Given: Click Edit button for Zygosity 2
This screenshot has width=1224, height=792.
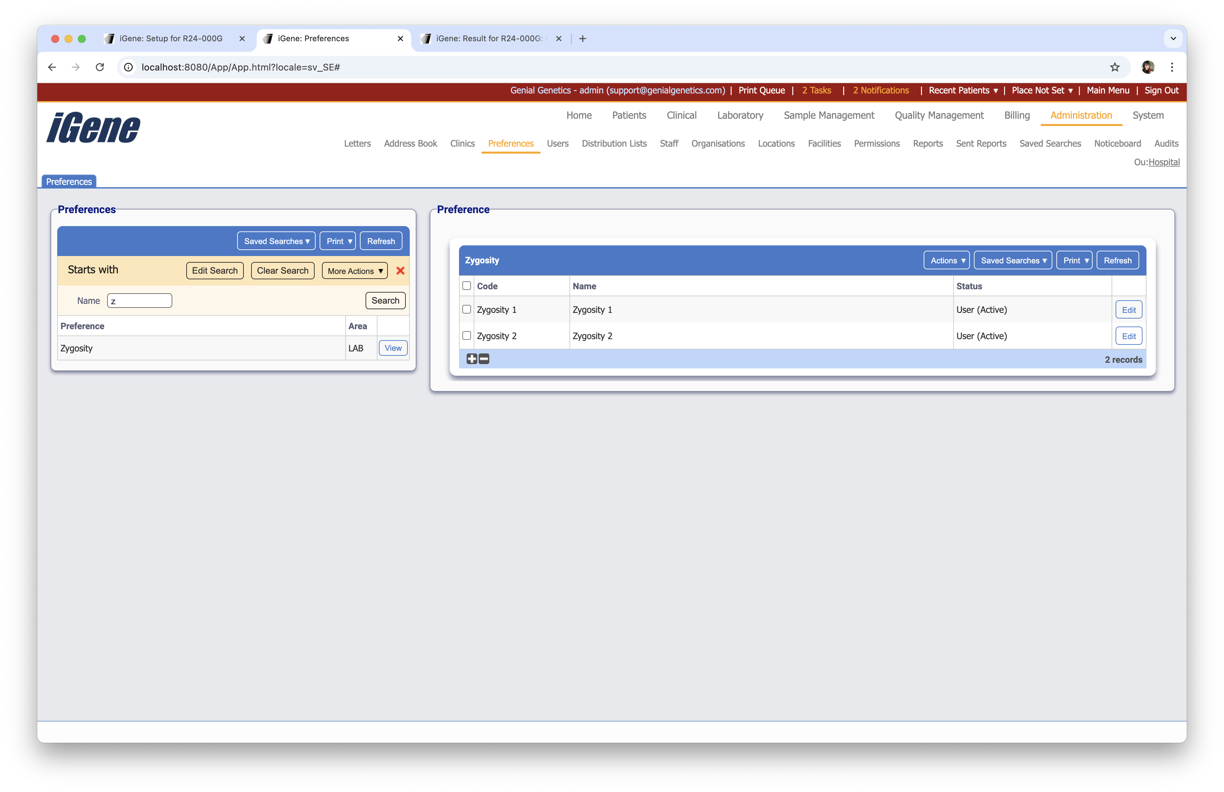Looking at the screenshot, I should pos(1128,336).
